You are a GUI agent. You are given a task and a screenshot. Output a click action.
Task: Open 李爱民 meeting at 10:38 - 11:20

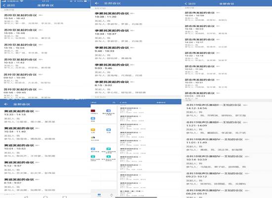(136, 18)
